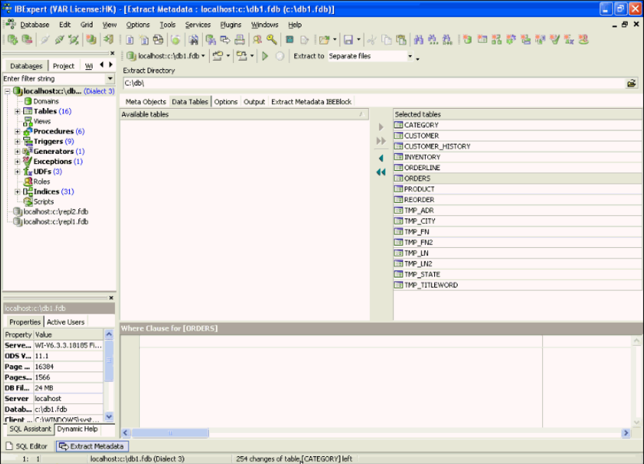Open the Extract to dropdown list
Viewport: 644px width, 464px height.
(410, 56)
